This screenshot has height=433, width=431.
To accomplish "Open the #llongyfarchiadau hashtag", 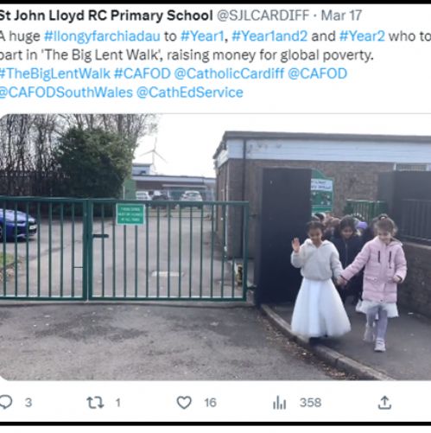I will (x=102, y=36).
